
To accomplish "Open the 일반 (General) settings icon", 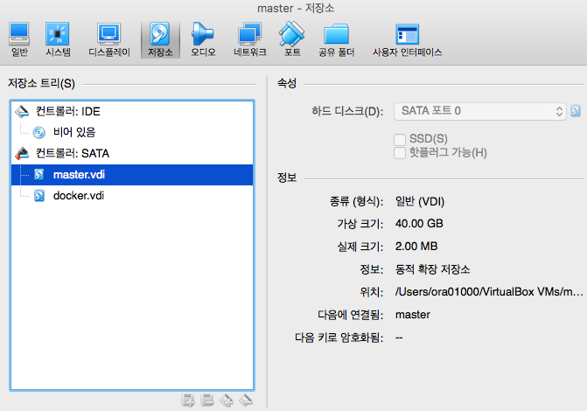I will (19, 39).
